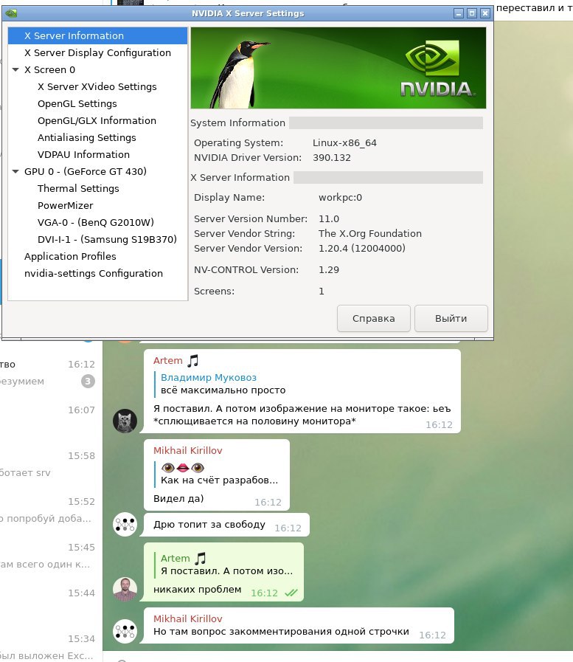Collapse the X Screen 0 tree node
The height and width of the screenshot is (662, 573).
[15, 69]
